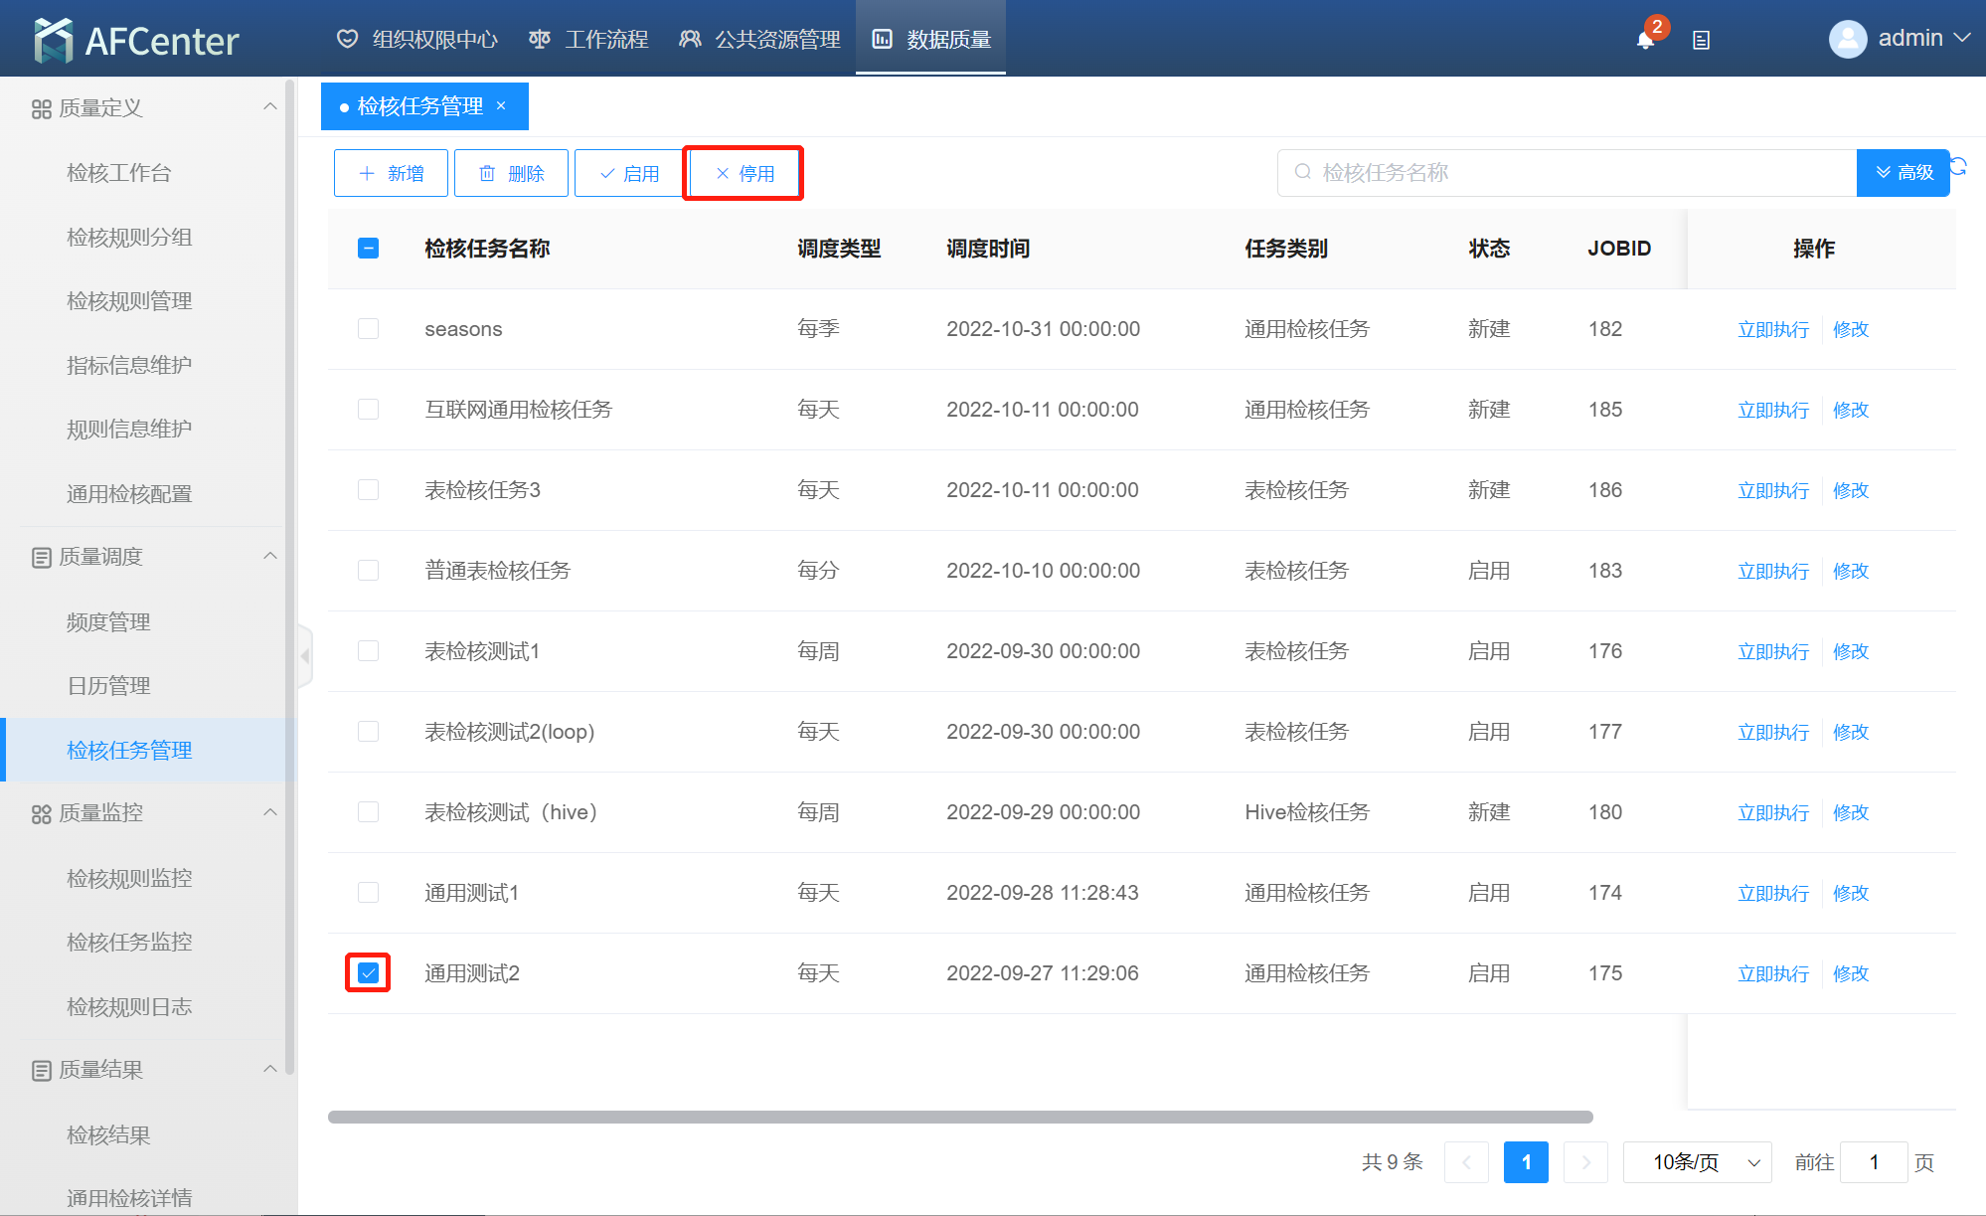The image size is (1986, 1216).
Task: Click the previous page arrow in pagination
Action: pos(1466,1162)
